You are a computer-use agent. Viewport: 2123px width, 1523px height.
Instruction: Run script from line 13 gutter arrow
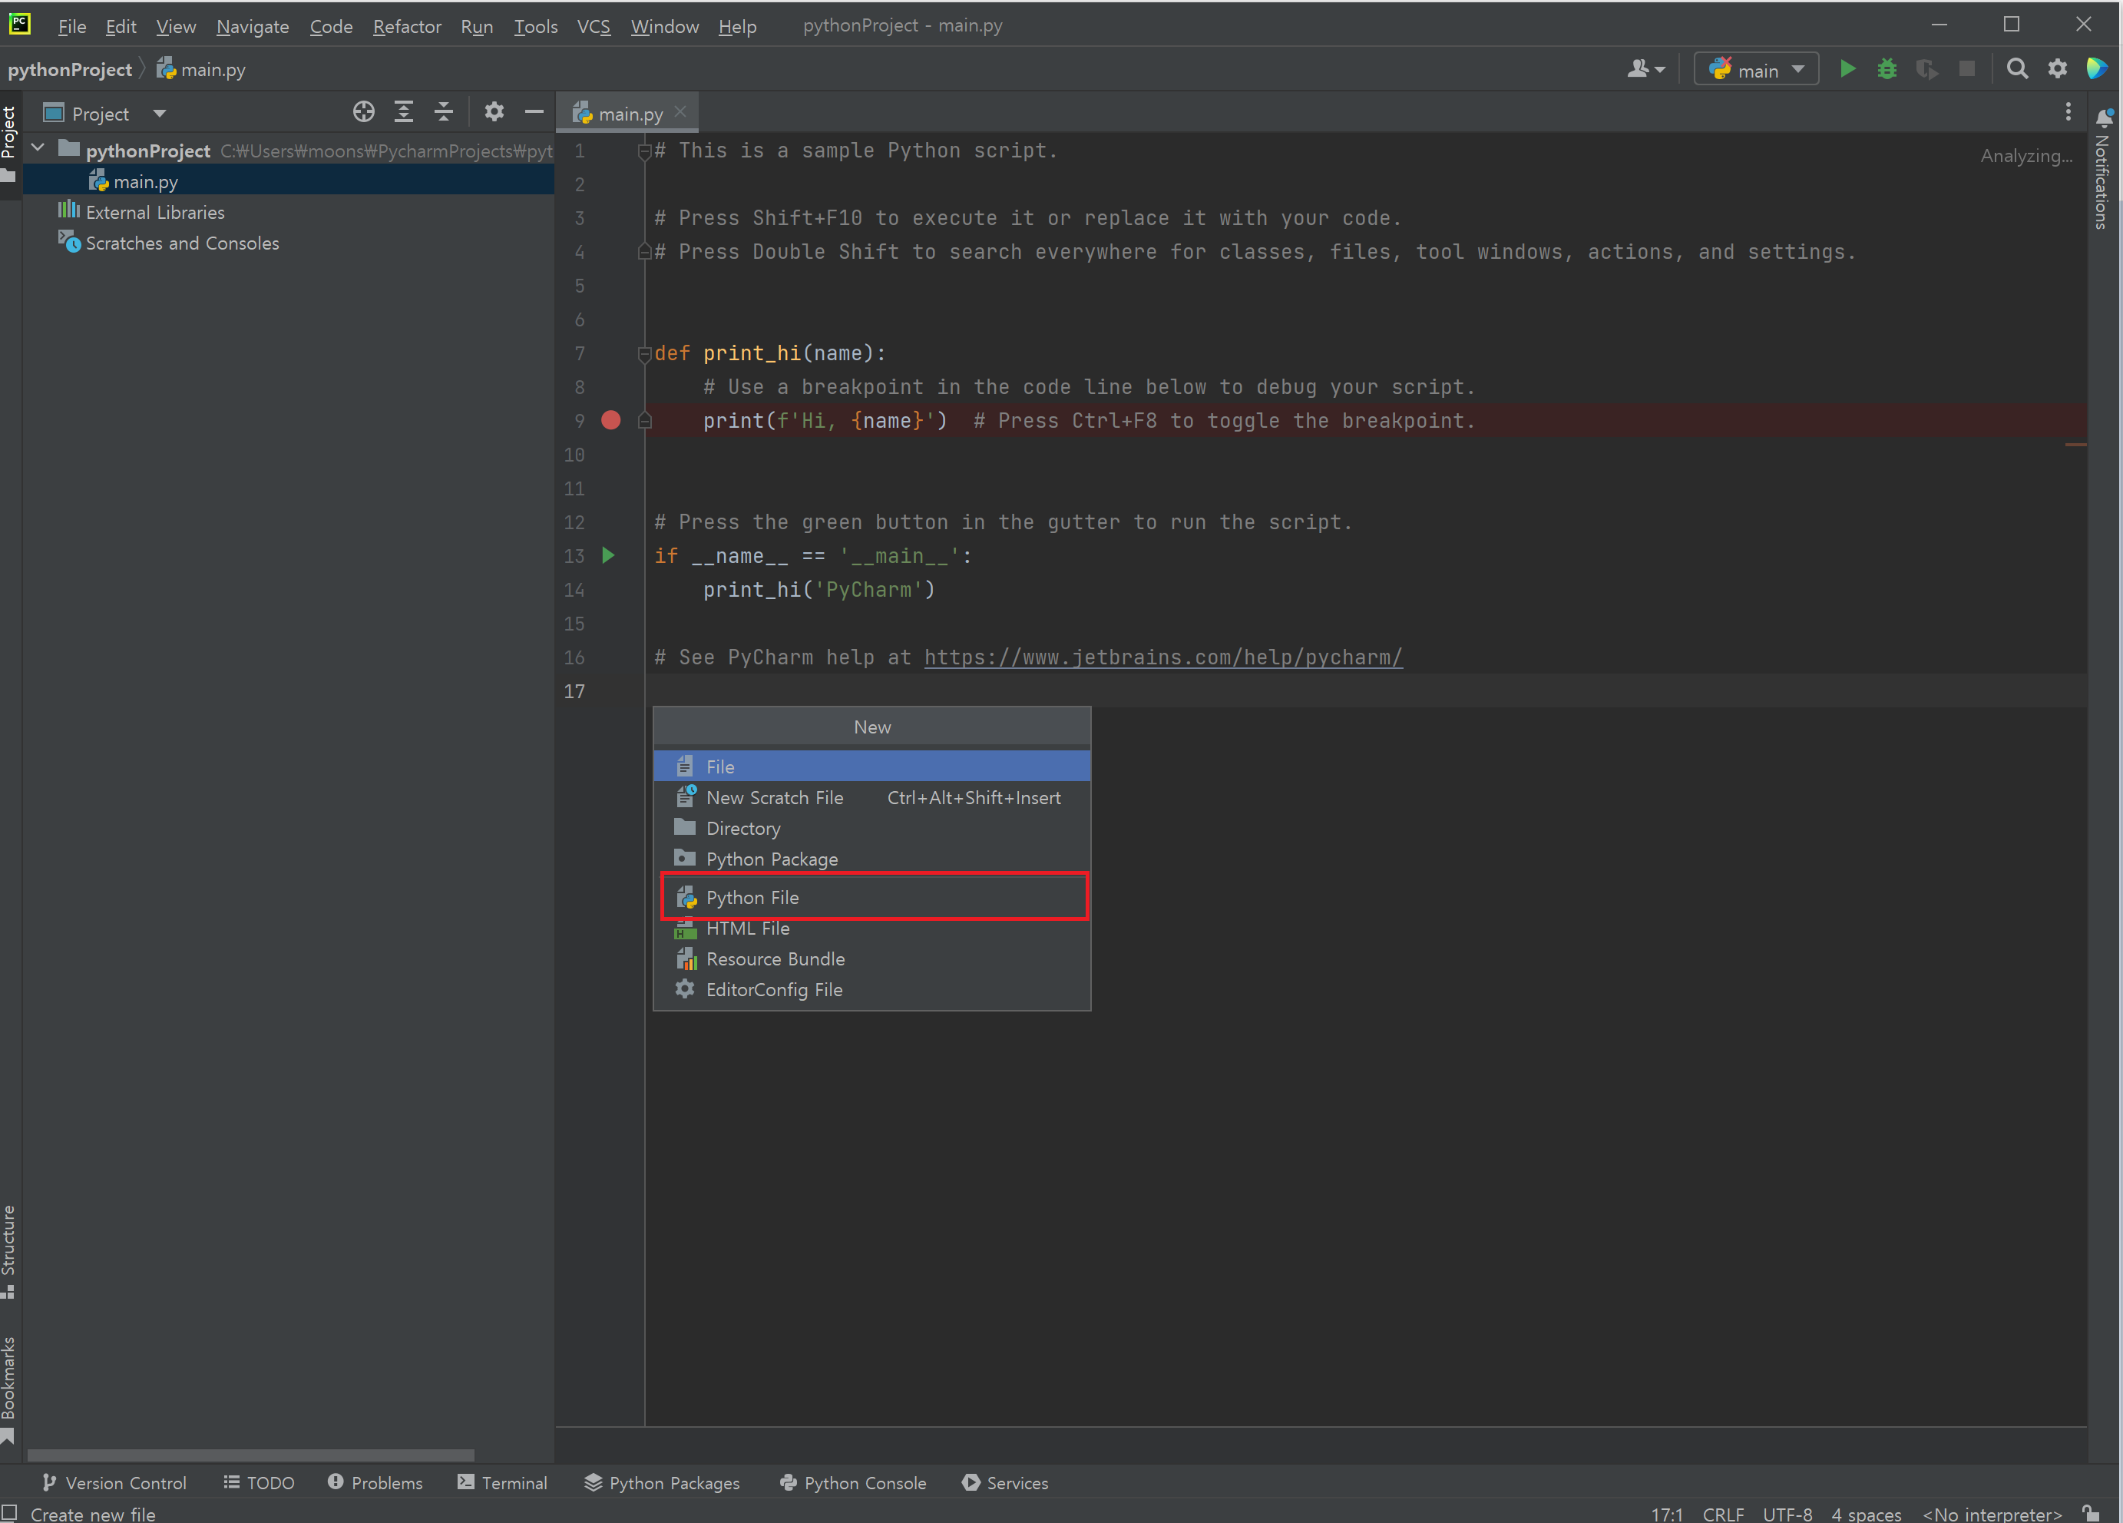click(x=608, y=556)
